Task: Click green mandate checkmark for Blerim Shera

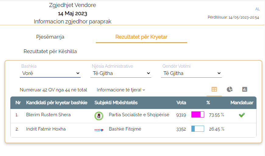Action: click(x=242, y=115)
